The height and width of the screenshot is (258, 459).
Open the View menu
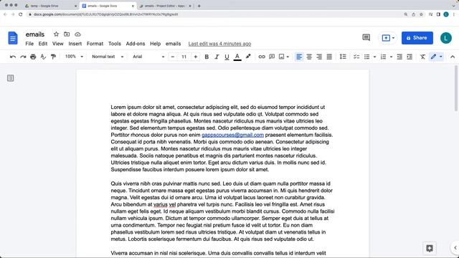(57, 44)
